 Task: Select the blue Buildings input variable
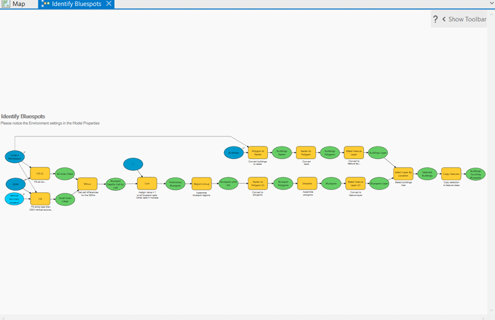(x=234, y=153)
